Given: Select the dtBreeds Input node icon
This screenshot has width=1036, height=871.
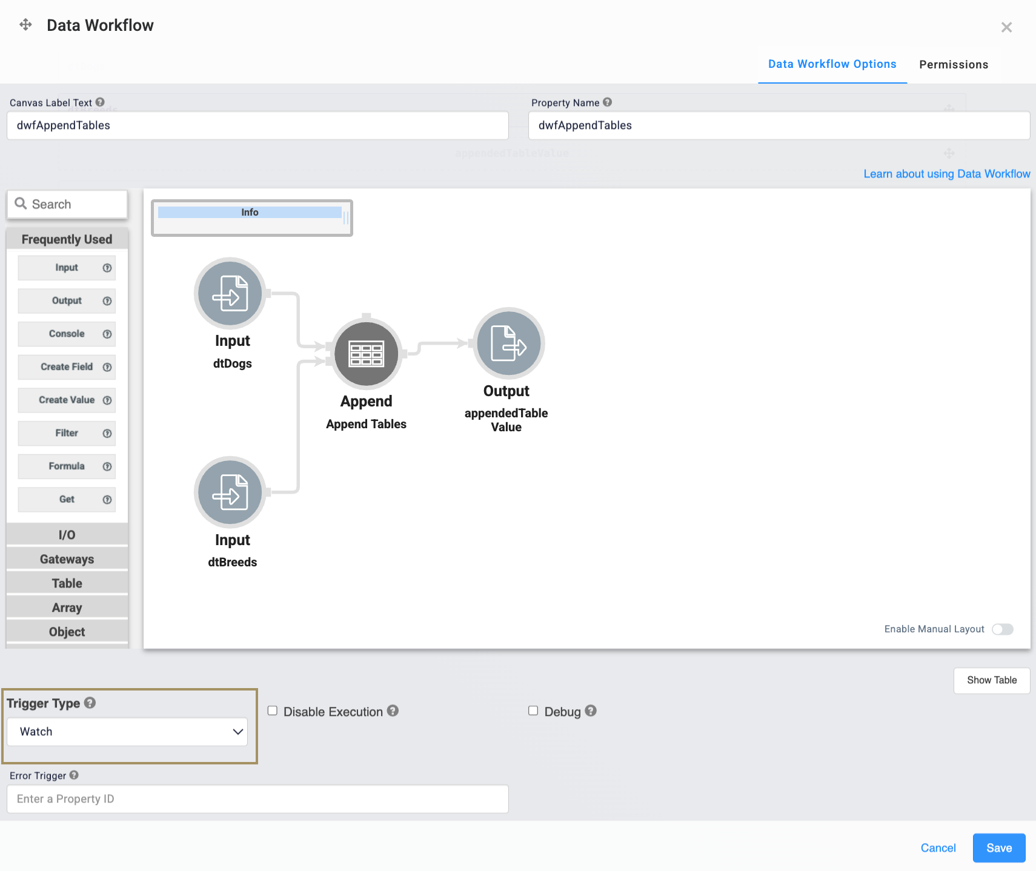Looking at the screenshot, I should click(230, 492).
